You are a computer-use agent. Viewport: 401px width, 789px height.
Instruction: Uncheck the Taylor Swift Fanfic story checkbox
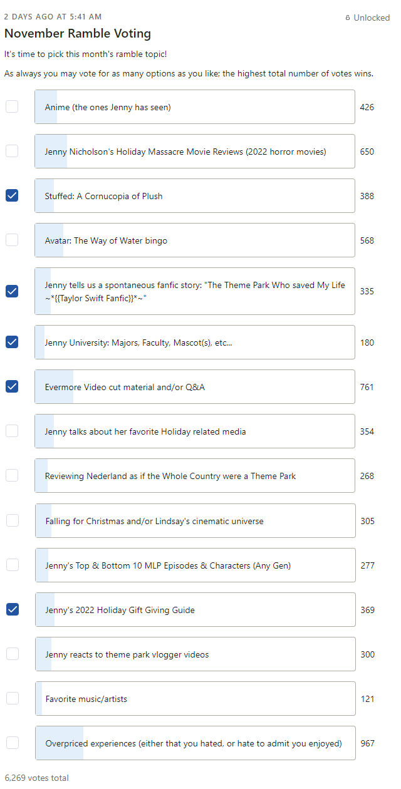tap(12, 291)
